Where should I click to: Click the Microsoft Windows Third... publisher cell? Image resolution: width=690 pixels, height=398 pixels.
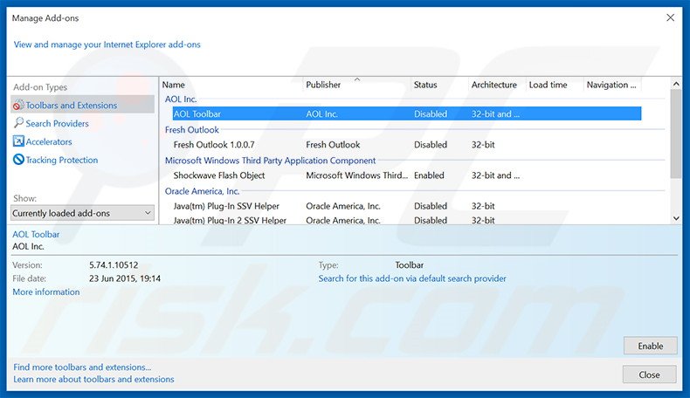[x=357, y=175]
